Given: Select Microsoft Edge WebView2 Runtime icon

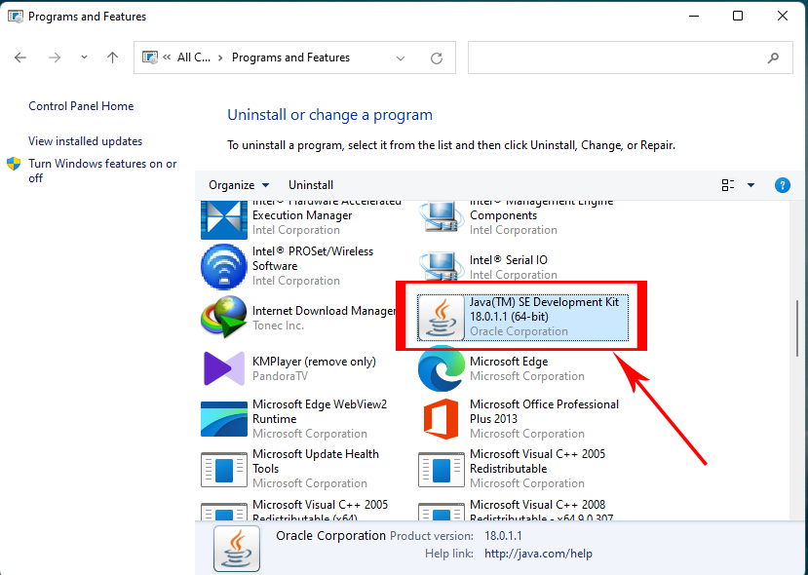Looking at the screenshot, I should [223, 419].
